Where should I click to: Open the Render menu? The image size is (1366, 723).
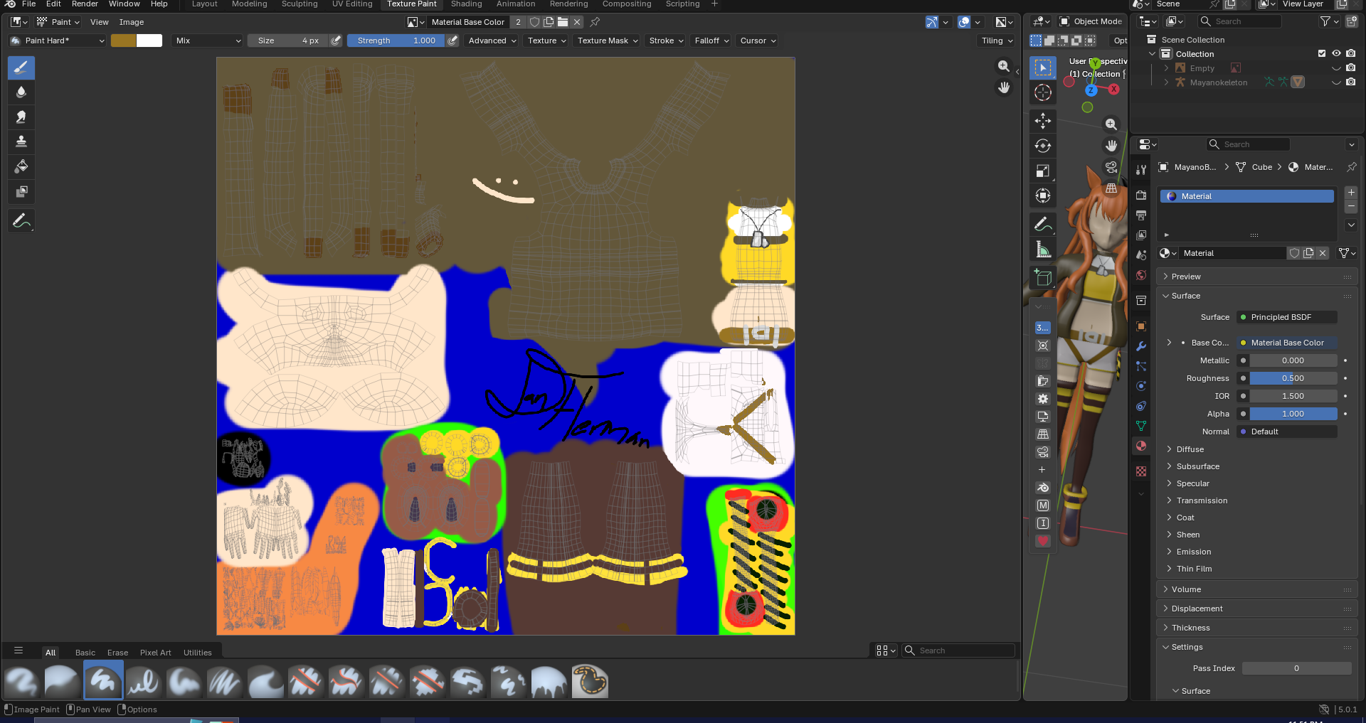tap(85, 4)
